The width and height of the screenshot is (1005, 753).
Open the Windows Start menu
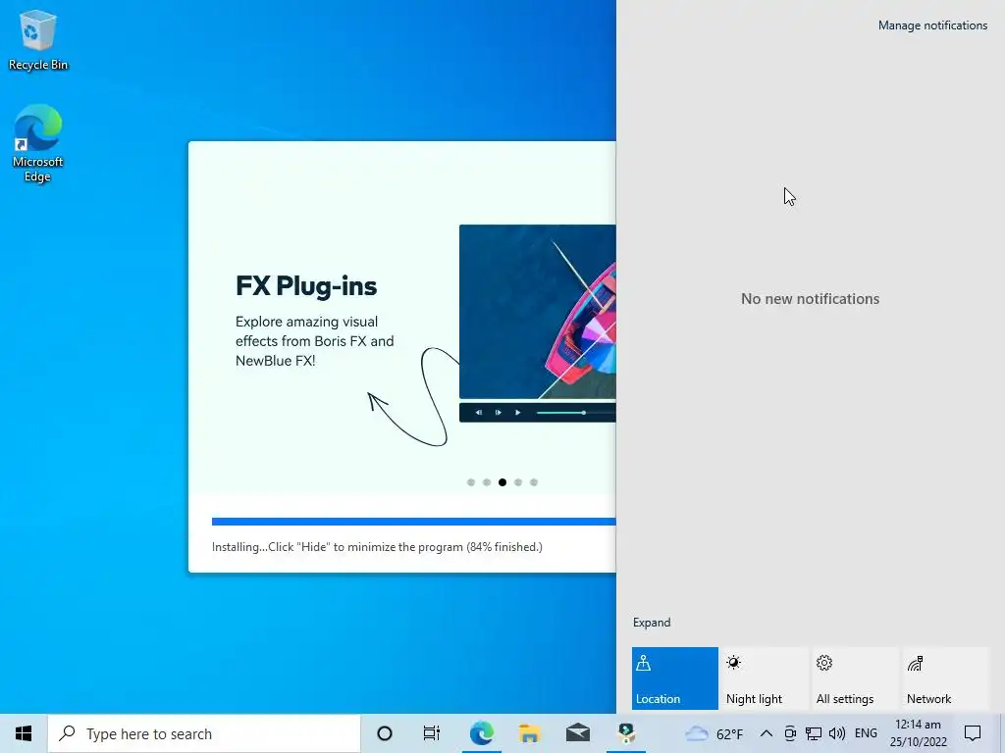click(x=24, y=733)
